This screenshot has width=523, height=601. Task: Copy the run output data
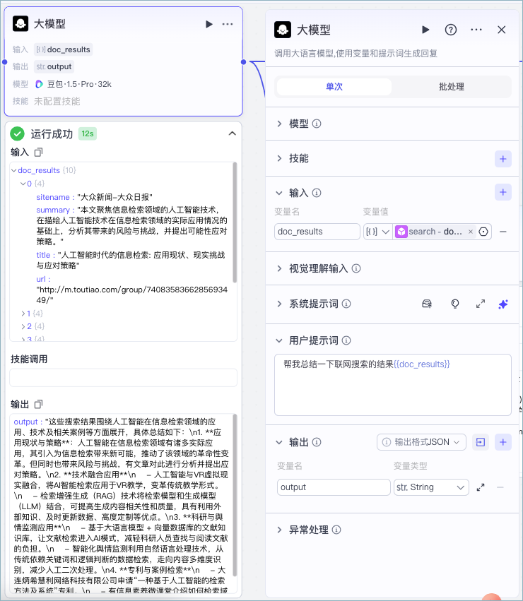[38, 405]
